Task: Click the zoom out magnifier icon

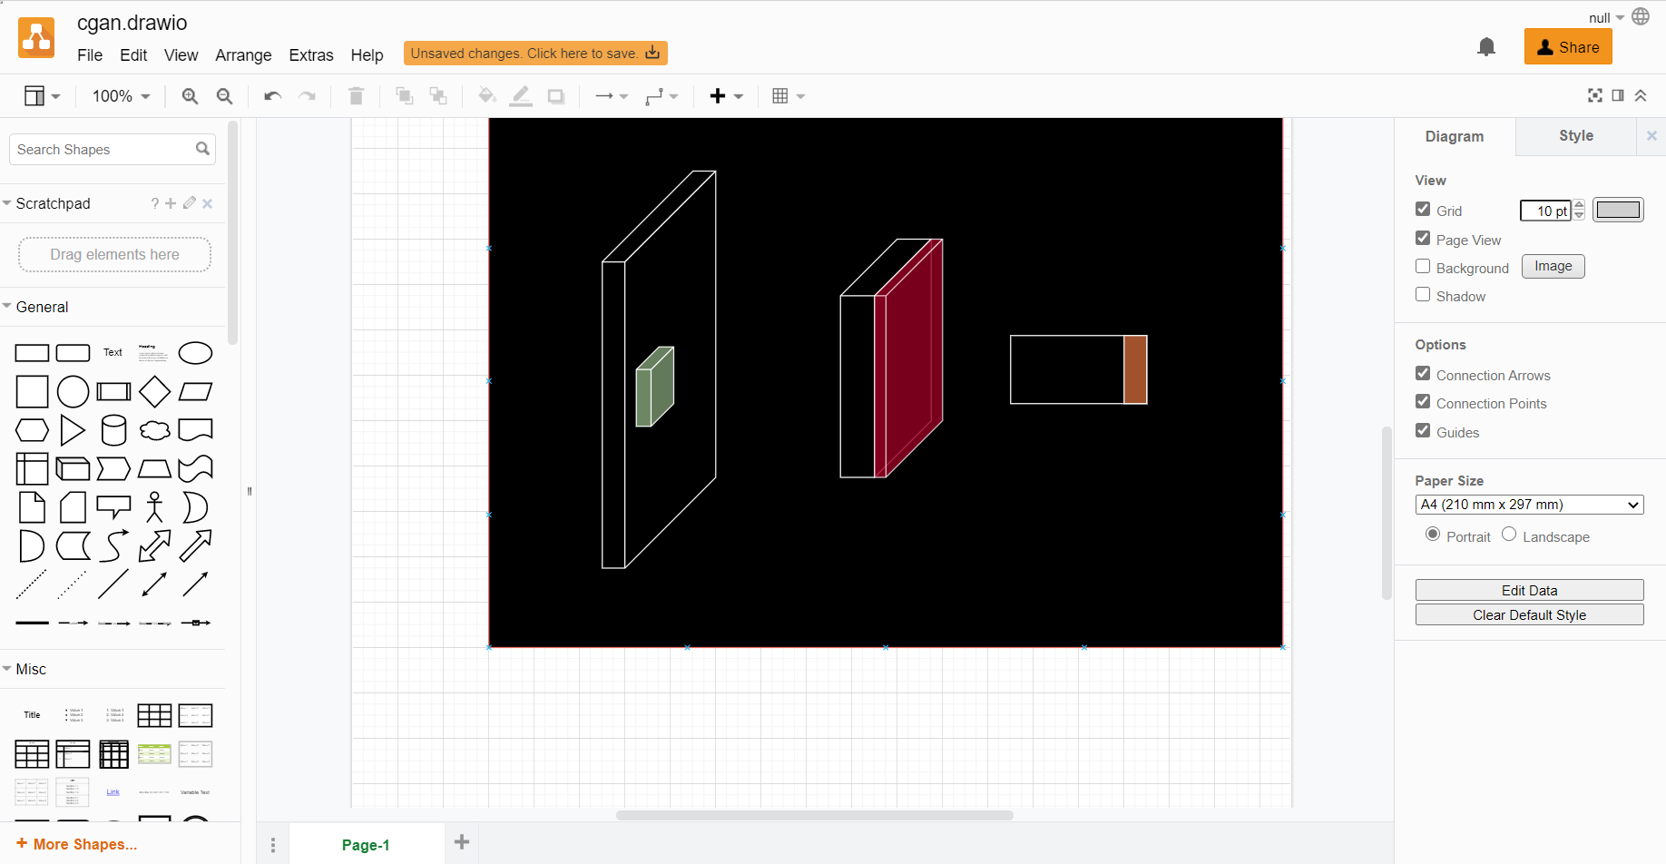Action: 224,96
